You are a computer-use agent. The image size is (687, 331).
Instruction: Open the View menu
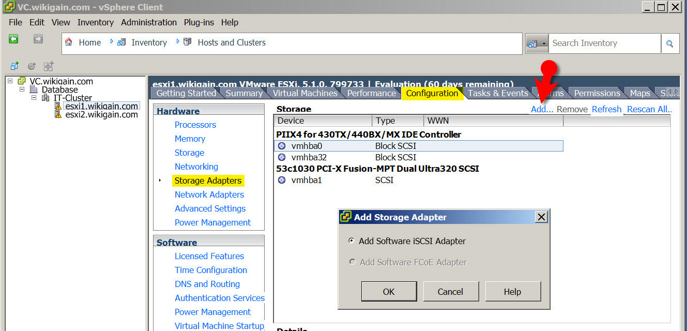coord(60,22)
